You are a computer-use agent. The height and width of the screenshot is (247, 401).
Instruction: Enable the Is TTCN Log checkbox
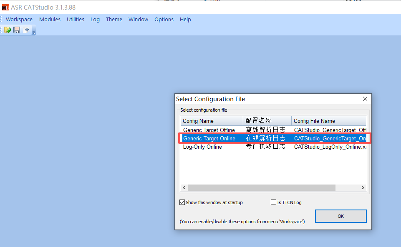click(x=273, y=202)
